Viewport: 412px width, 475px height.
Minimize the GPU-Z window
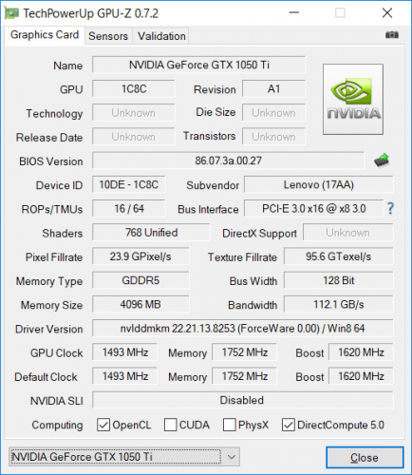294,13
